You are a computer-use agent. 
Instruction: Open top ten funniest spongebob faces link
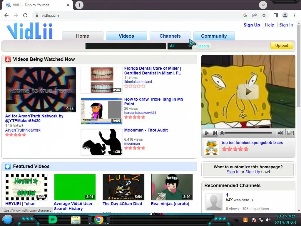pos(252,143)
